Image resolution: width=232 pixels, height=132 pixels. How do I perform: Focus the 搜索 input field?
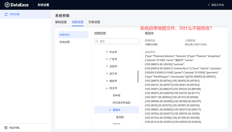point(117,41)
